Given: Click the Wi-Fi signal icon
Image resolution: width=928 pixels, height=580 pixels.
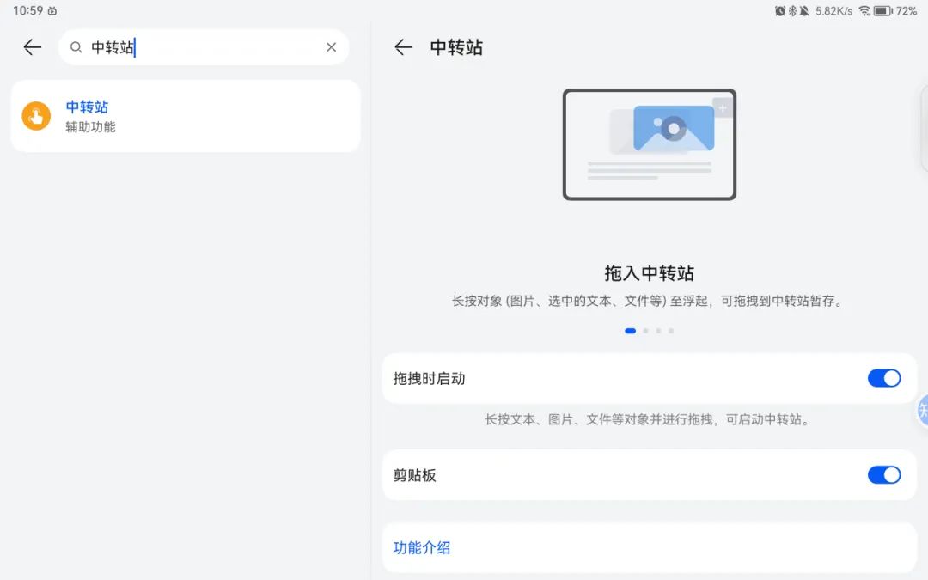Looking at the screenshot, I should point(864,10).
